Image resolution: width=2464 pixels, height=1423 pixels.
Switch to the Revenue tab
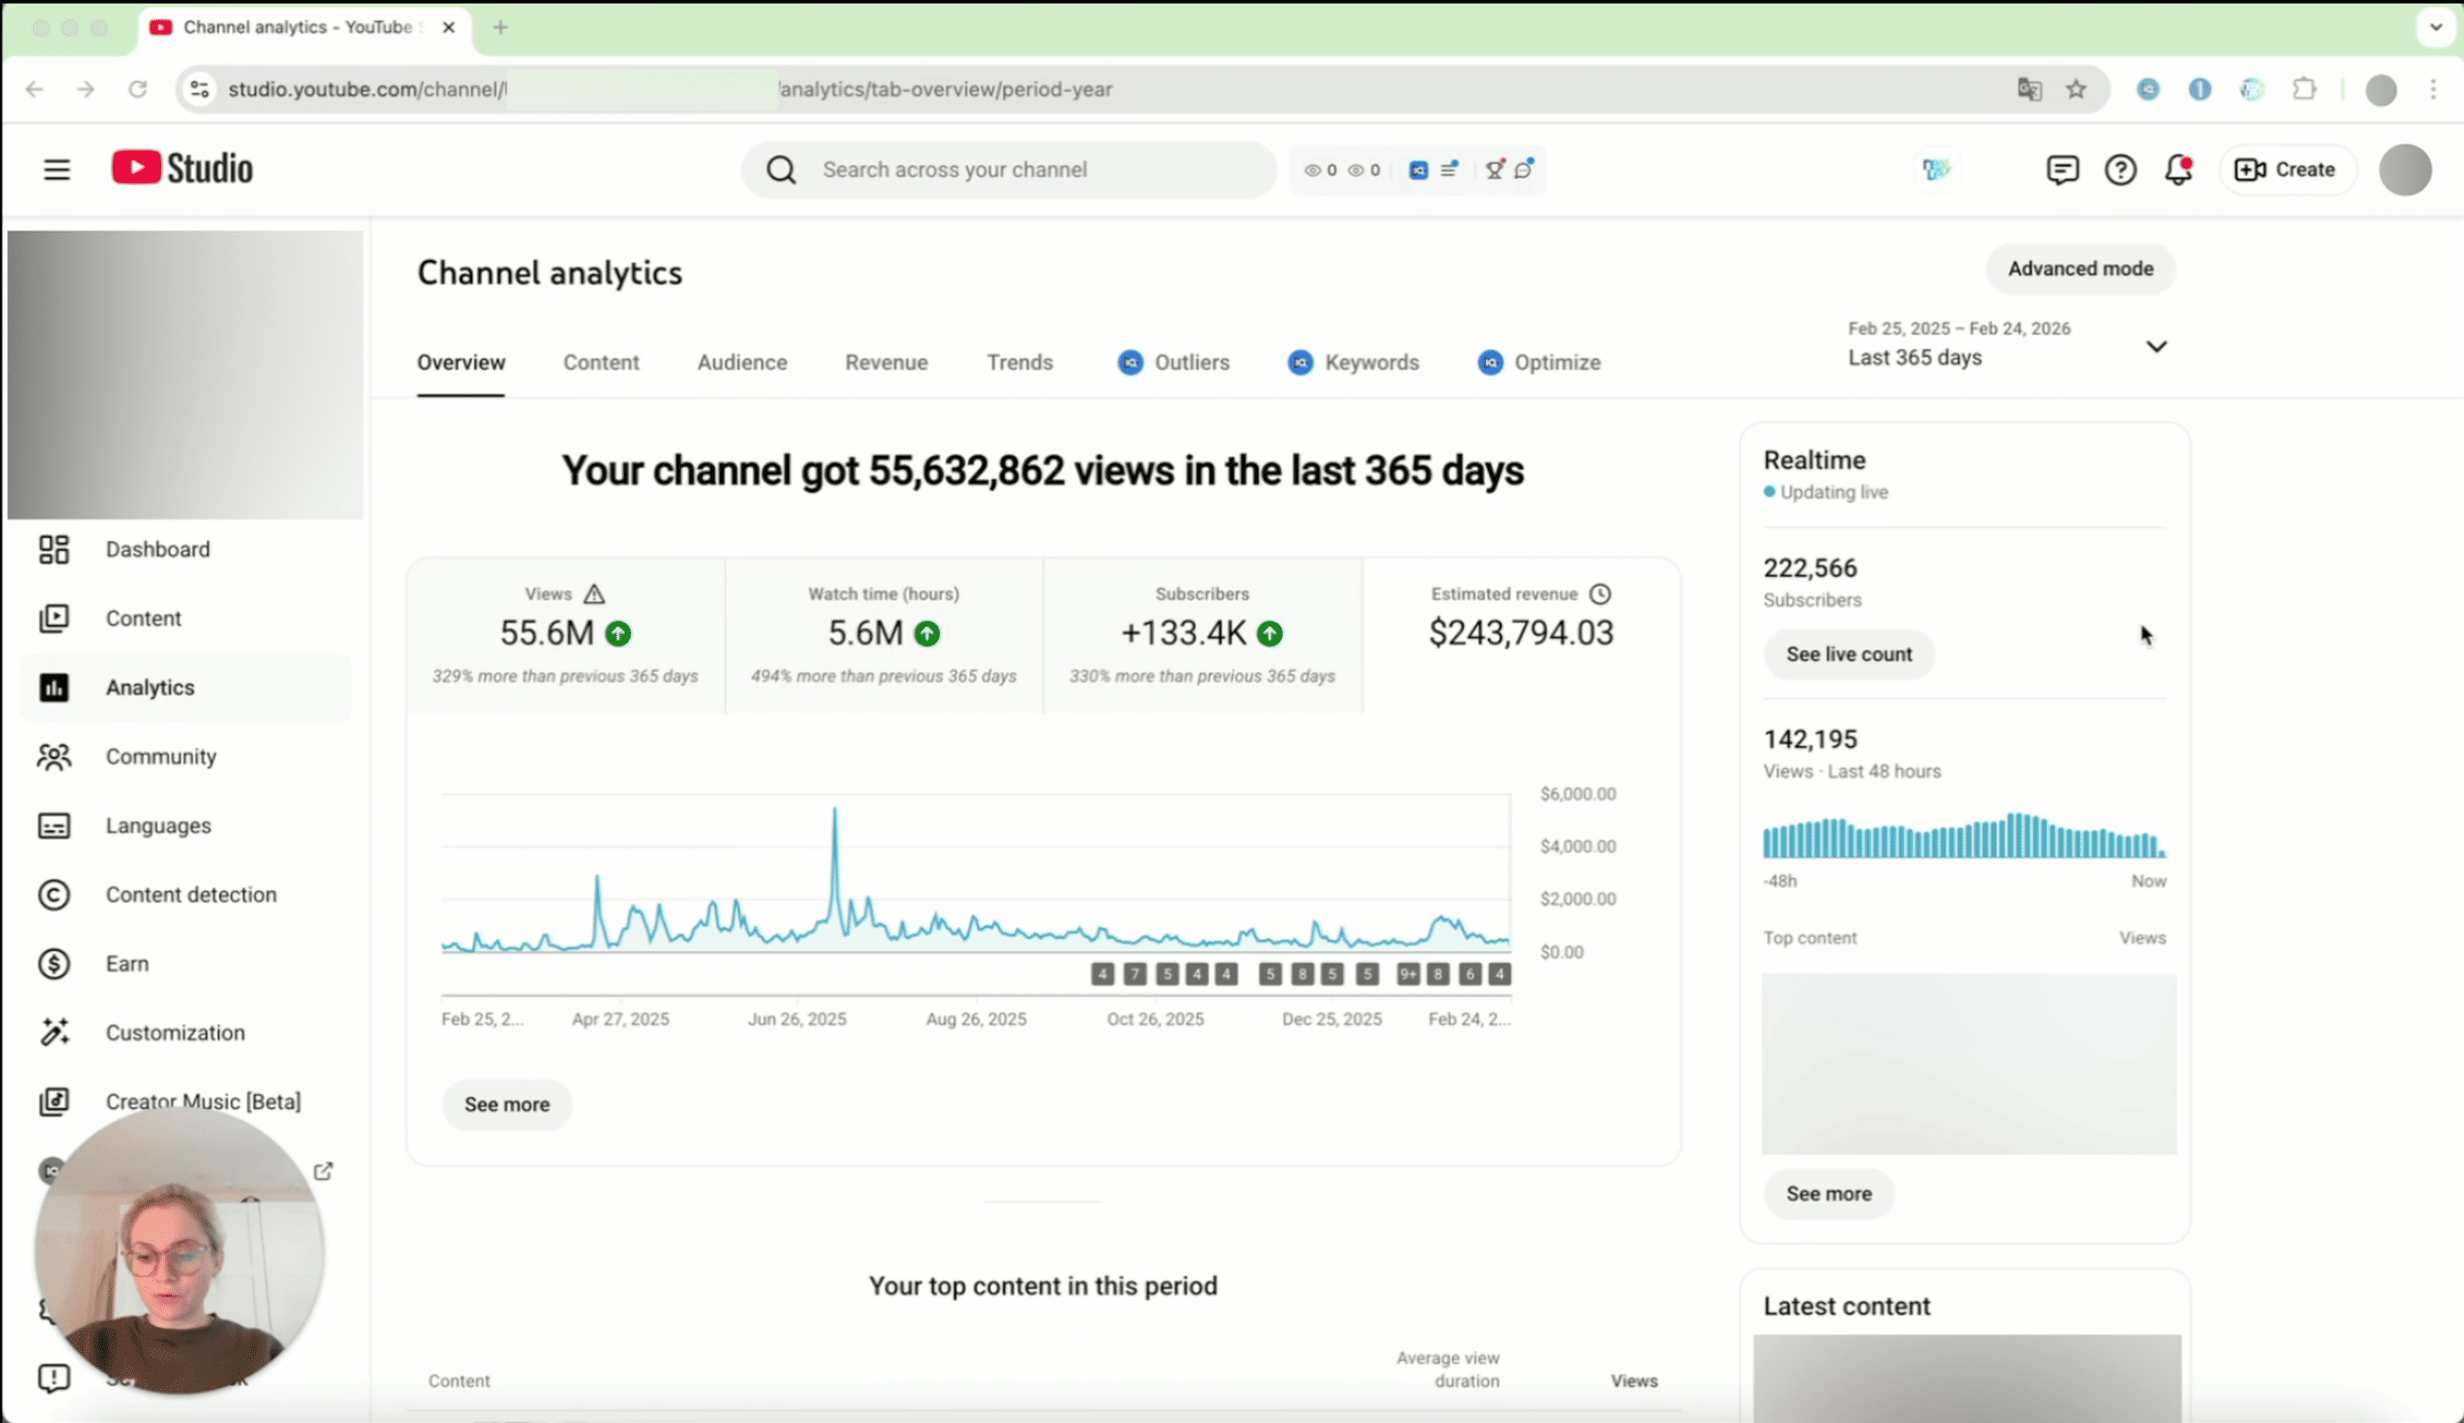886,363
